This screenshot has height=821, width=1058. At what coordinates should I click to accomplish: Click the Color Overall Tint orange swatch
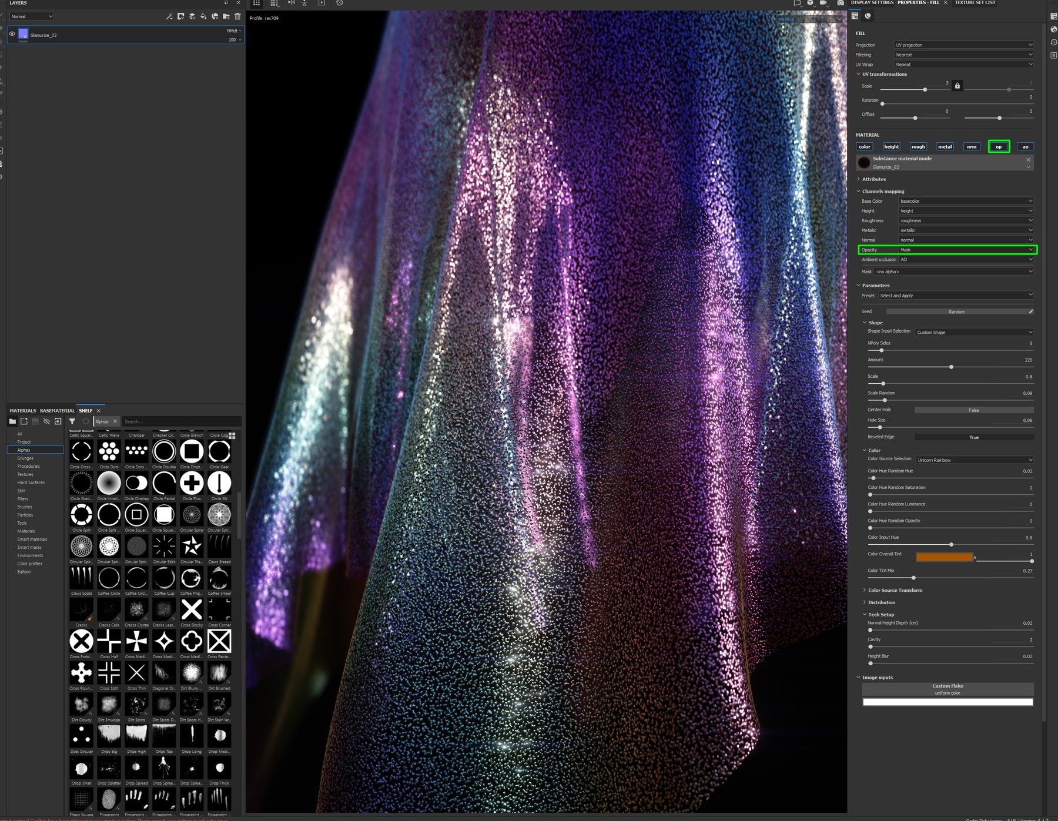[944, 557]
